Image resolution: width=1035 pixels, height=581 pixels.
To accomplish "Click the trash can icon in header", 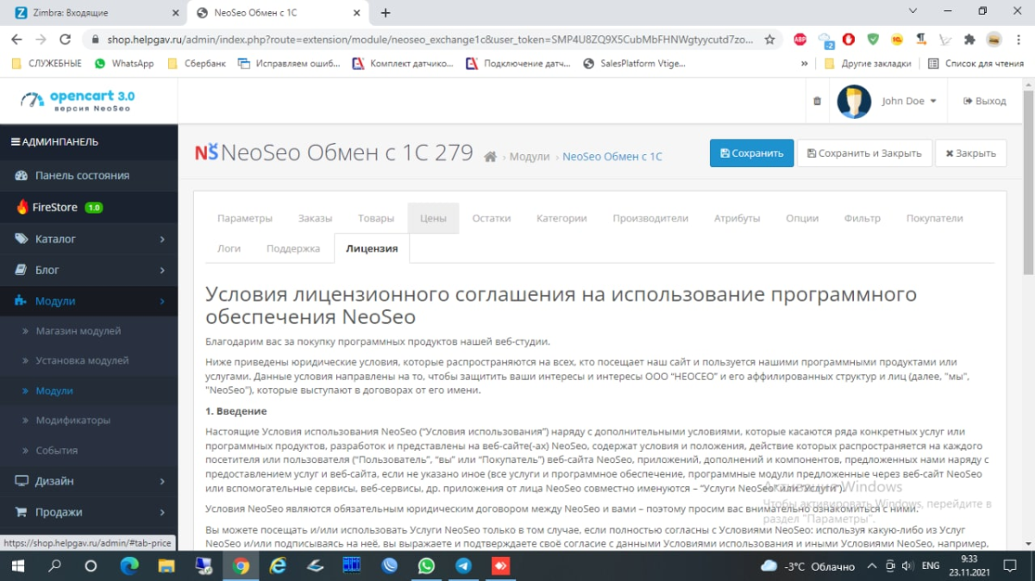I will (817, 101).
